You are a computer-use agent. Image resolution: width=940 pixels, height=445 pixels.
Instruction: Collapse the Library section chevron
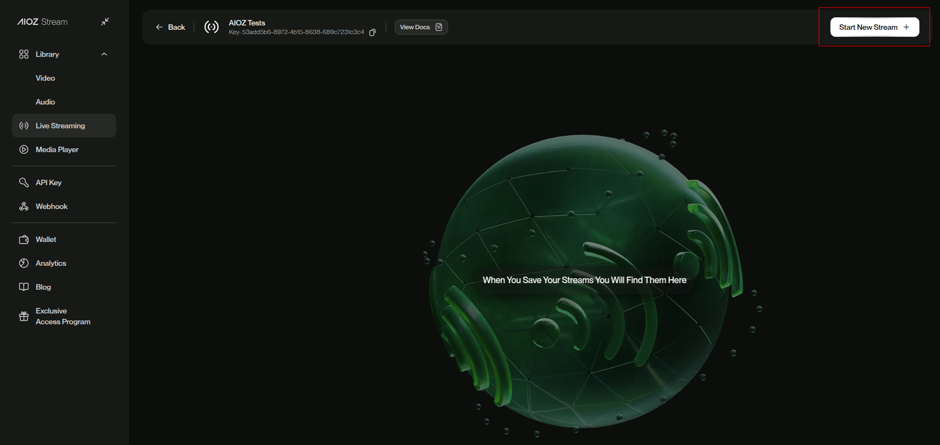pos(104,54)
